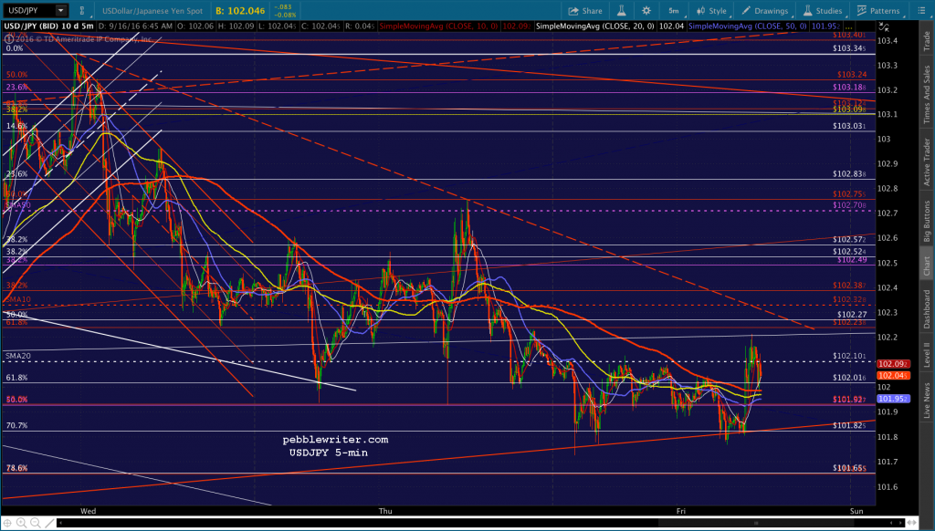Click the USD/JPY (BID) 10 d 5m header
935x531 pixels.
[x=49, y=26]
